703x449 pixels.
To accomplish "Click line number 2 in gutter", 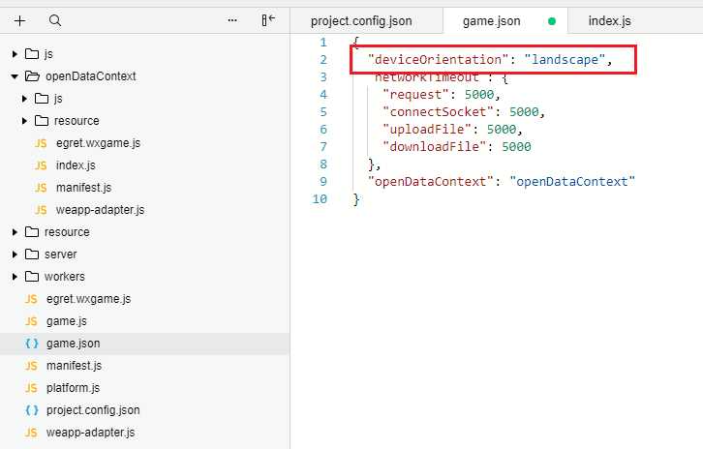I will coord(323,60).
